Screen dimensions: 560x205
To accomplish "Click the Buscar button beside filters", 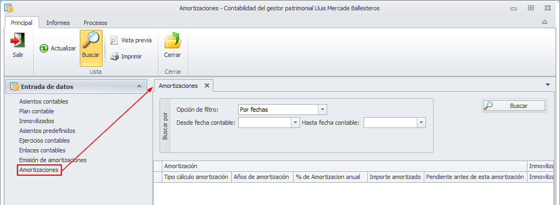I will 514,106.
